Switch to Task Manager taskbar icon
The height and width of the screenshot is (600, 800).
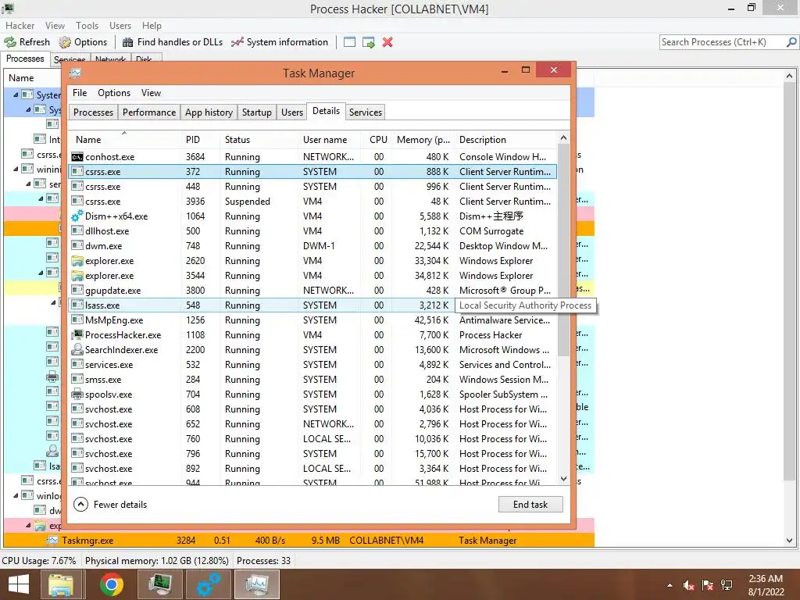point(256,584)
